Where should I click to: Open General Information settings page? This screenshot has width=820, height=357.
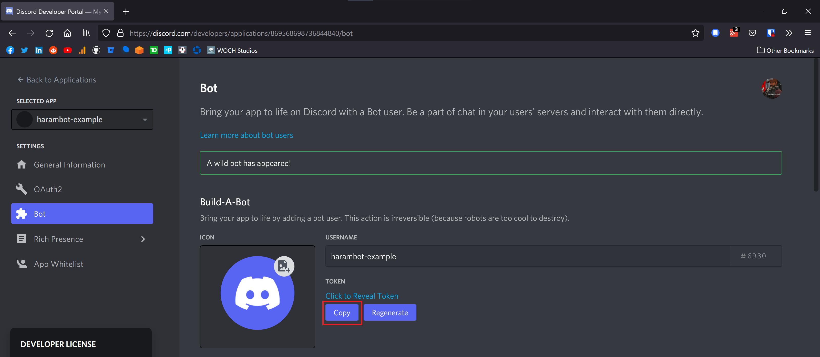coord(69,165)
